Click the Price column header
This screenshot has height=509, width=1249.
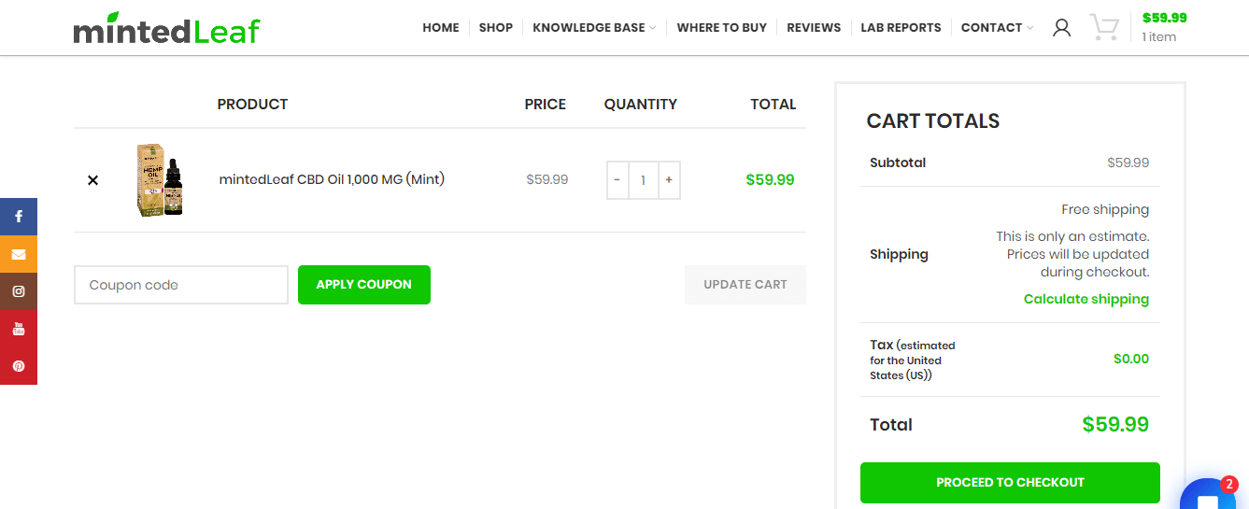546,105
